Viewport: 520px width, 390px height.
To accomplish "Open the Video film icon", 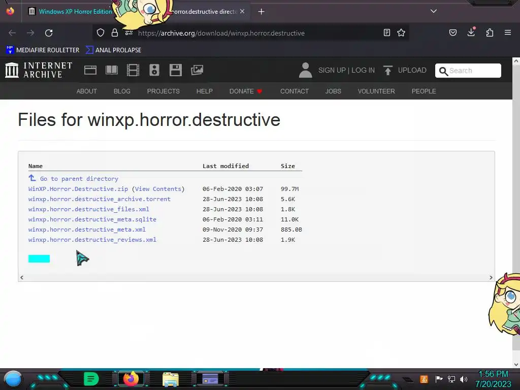I will [133, 70].
